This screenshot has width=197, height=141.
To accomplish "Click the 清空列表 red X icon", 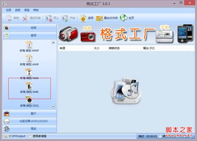I will point(25,18).
